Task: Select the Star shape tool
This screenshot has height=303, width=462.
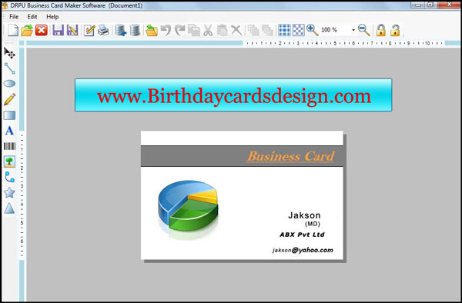Action: [x=9, y=193]
